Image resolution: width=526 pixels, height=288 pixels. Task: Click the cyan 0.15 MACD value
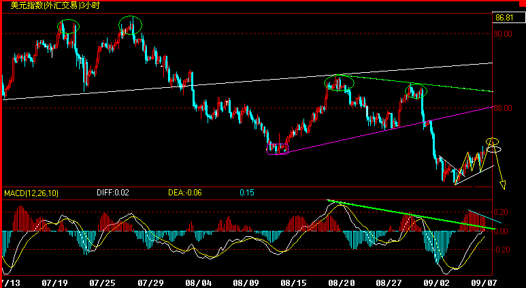(x=246, y=193)
